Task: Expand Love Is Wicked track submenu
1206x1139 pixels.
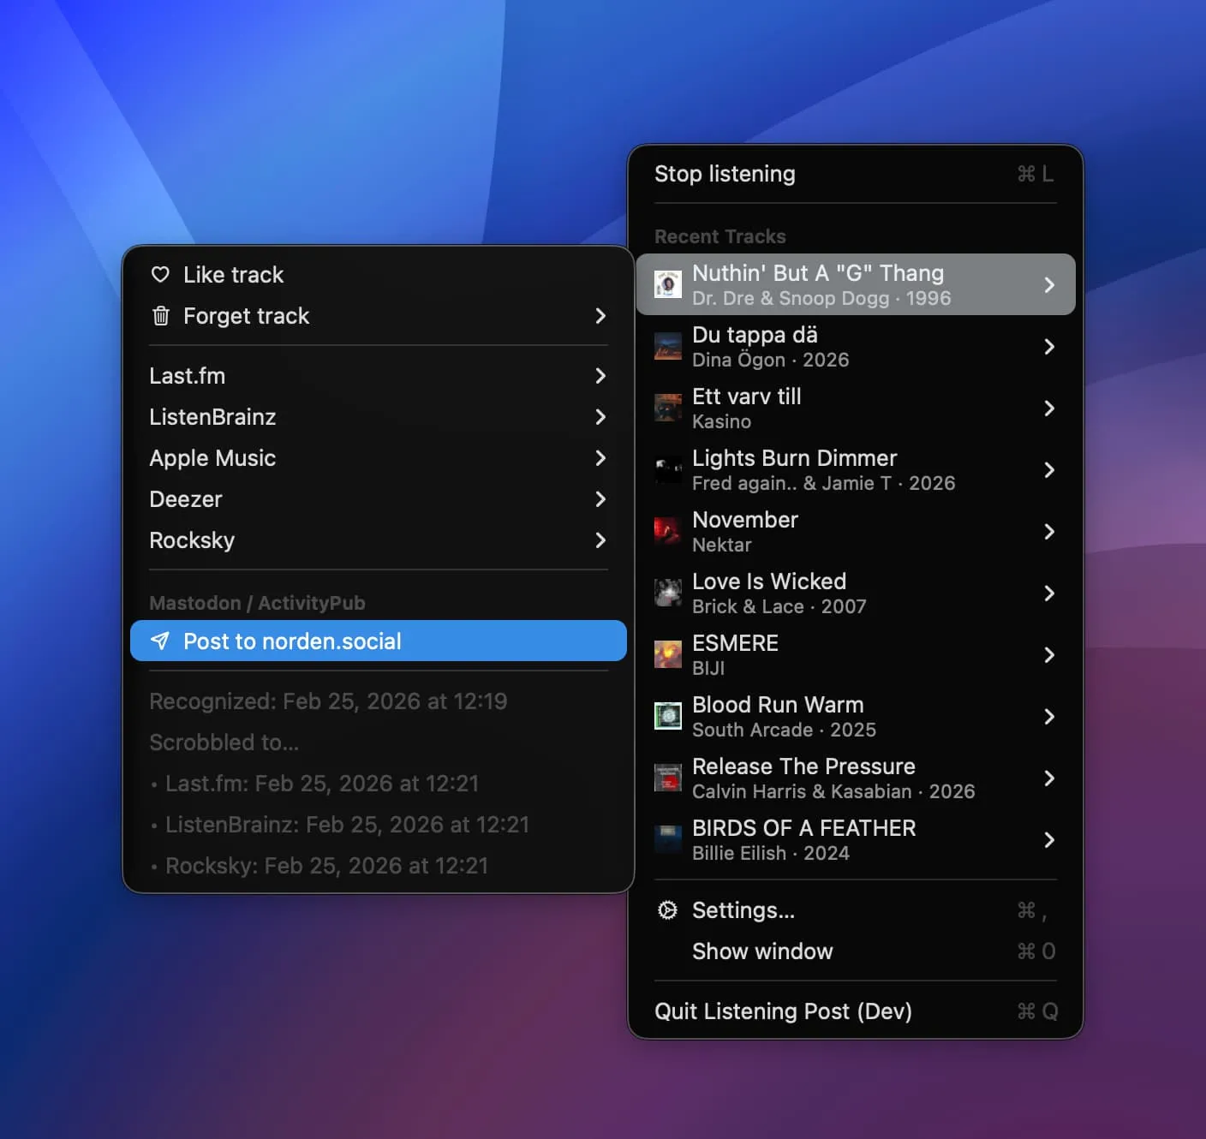Action: [x=1050, y=593]
